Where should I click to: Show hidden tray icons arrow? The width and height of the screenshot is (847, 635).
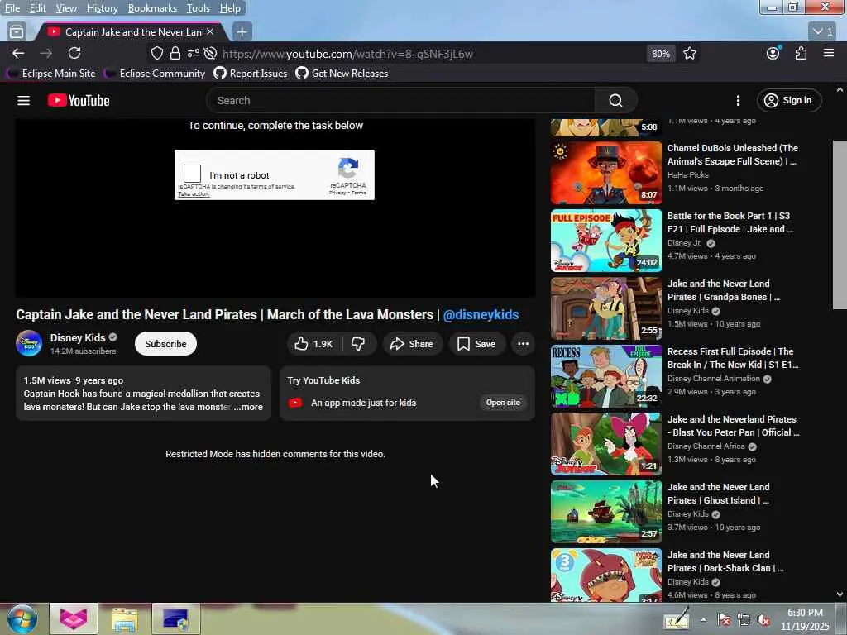click(x=703, y=619)
